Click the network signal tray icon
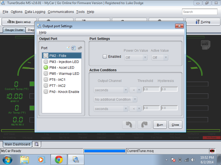The width and height of the screenshot is (221, 165). click(186, 160)
